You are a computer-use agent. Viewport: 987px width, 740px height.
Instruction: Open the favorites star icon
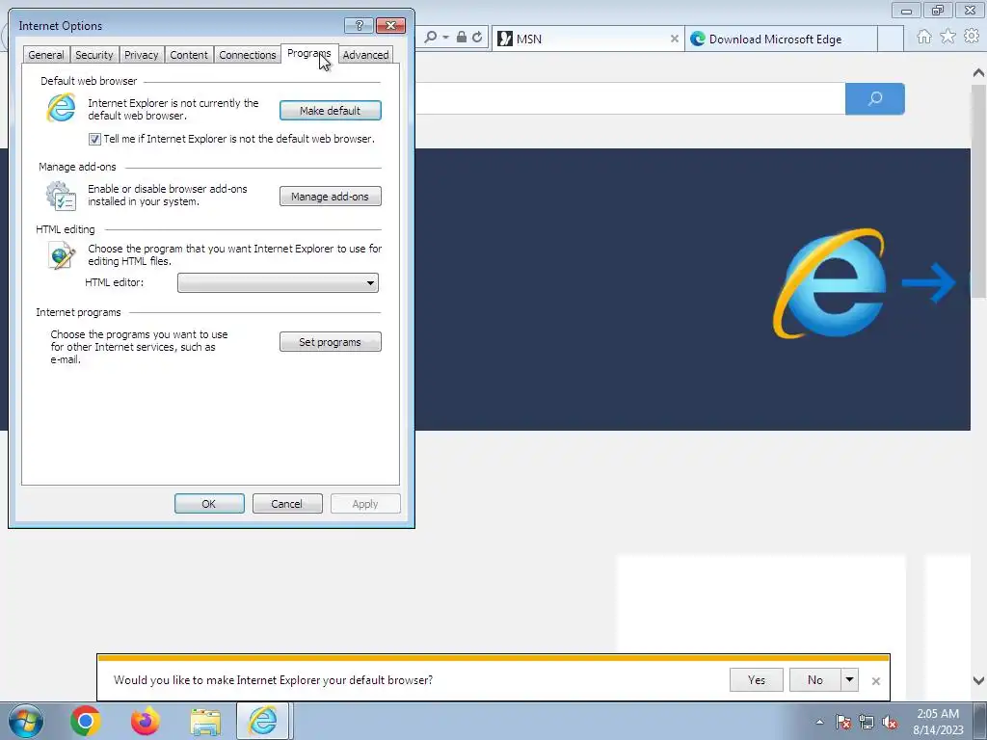(948, 37)
